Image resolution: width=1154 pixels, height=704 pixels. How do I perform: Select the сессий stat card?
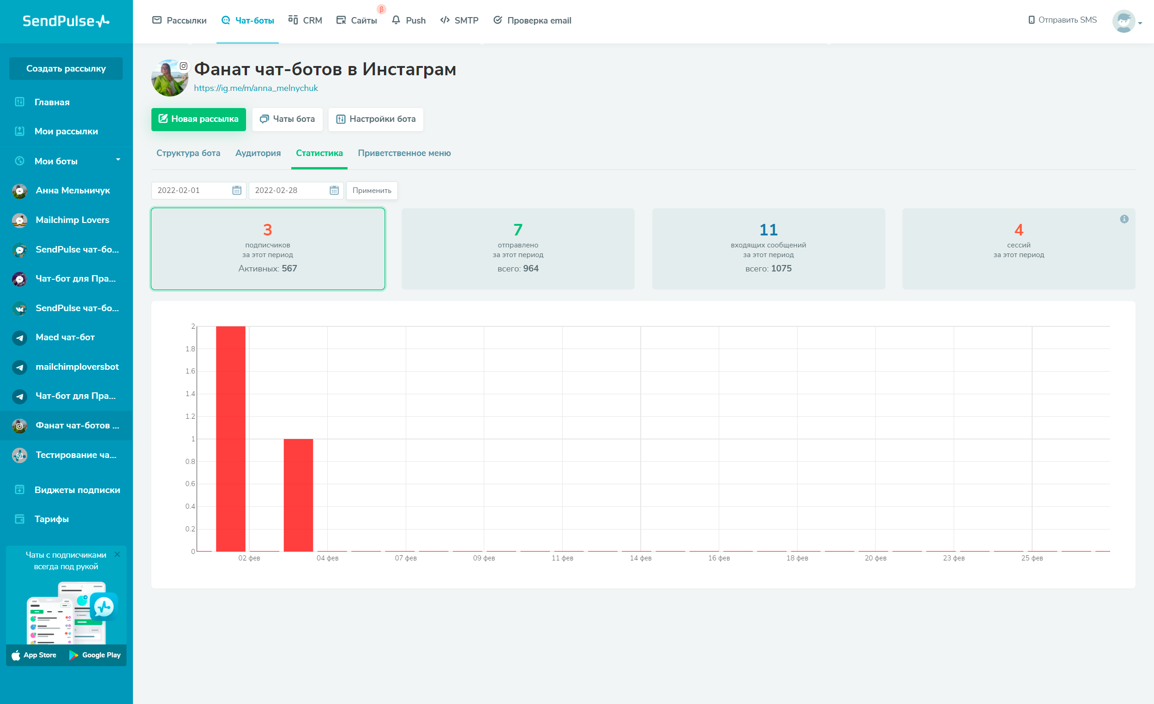[x=1019, y=249]
